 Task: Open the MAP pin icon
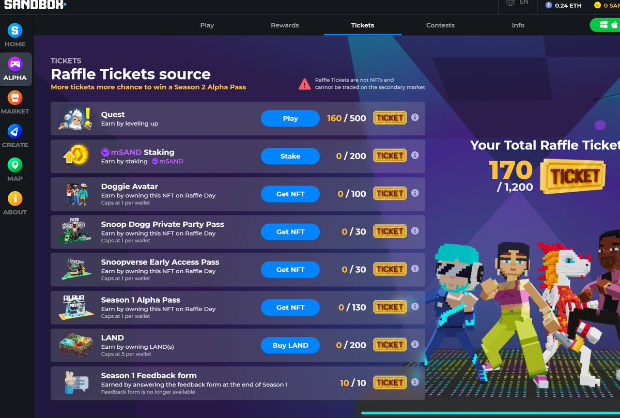15,165
